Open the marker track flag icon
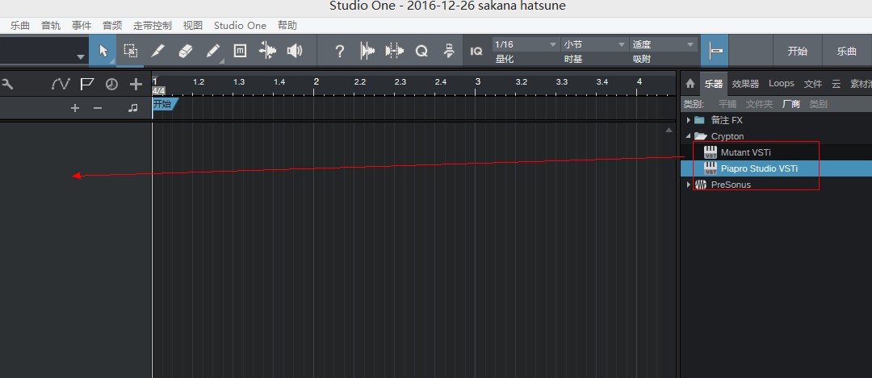The width and height of the screenshot is (872, 378). 86,84
